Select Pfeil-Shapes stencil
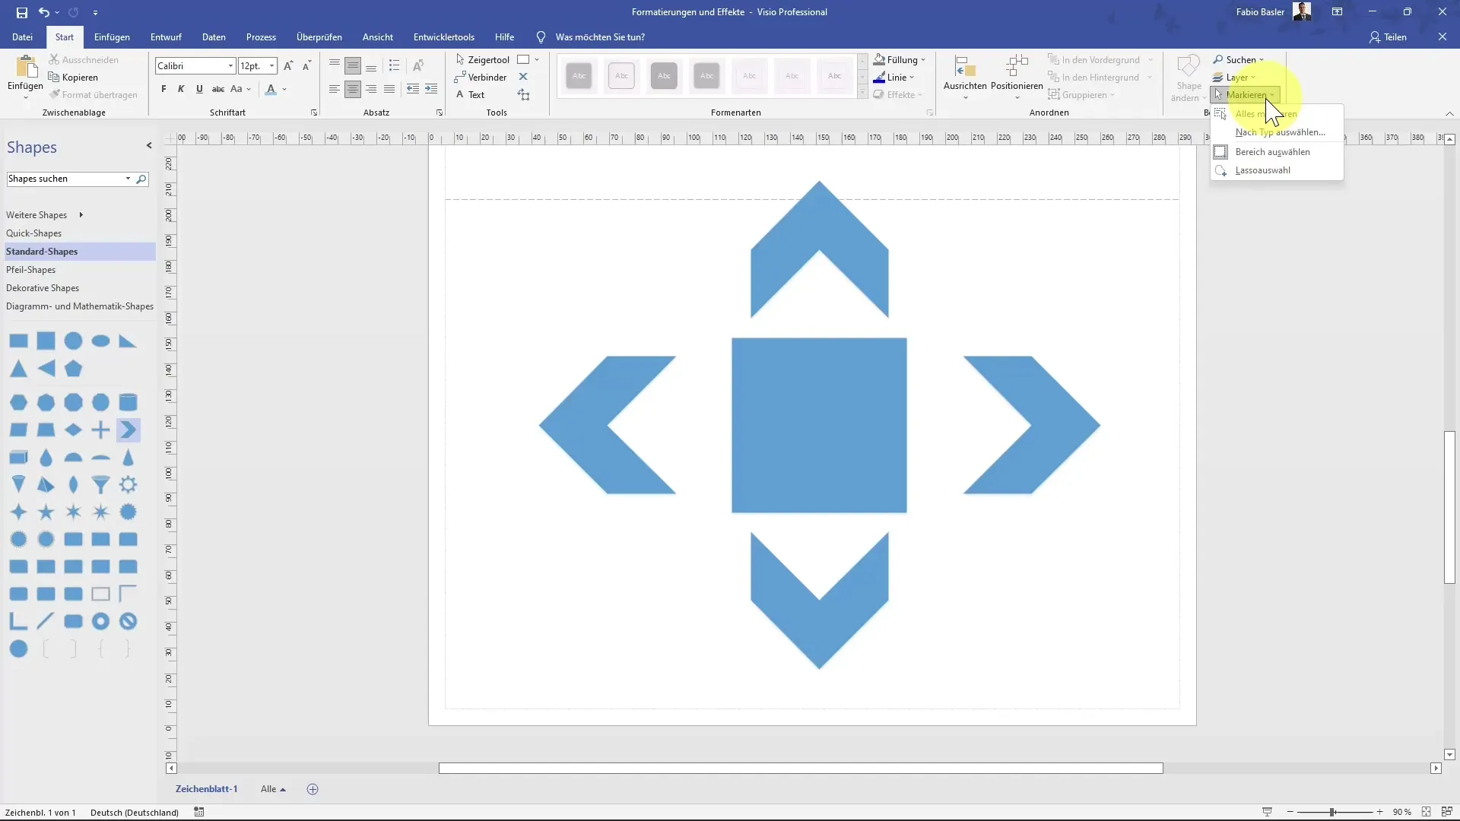 pos(30,270)
